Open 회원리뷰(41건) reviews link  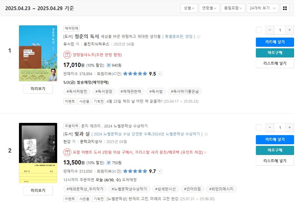pos(109,171)
